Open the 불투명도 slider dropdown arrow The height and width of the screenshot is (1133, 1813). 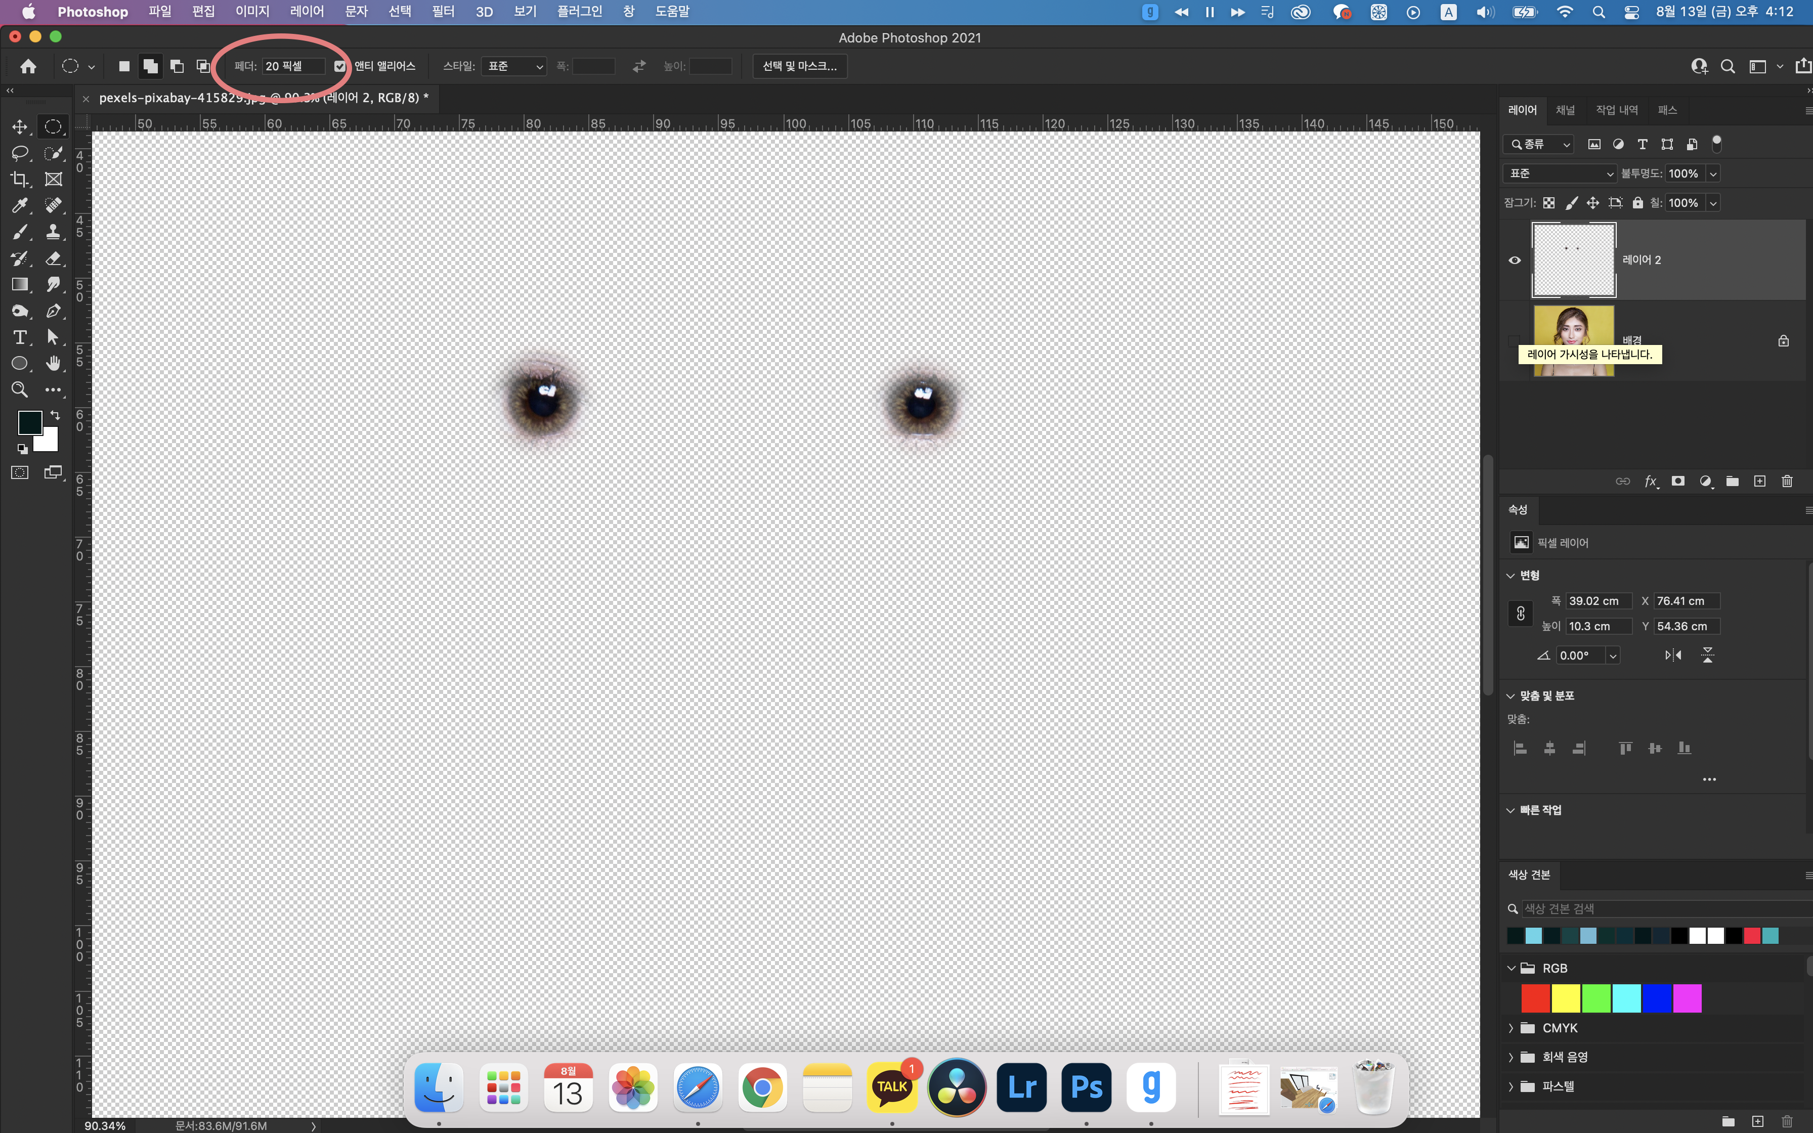pyautogui.click(x=1713, y=174)
